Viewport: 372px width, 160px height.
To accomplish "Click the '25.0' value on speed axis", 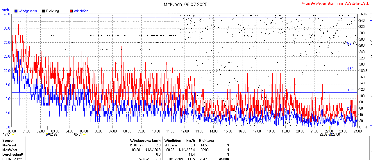I will (6, 56).
